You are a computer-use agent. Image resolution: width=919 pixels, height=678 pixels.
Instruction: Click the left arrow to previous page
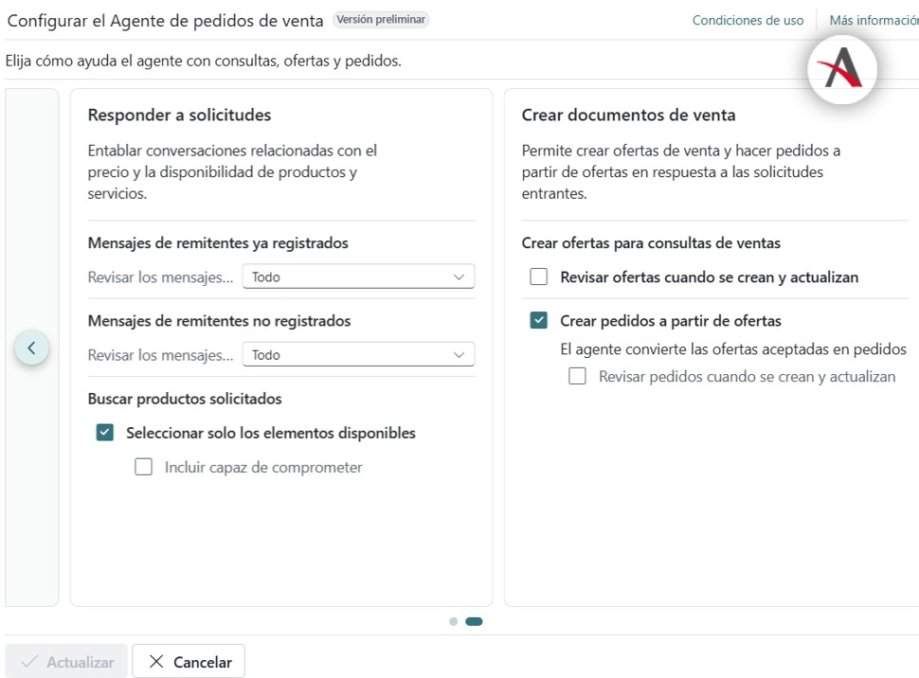coord(31,348)
